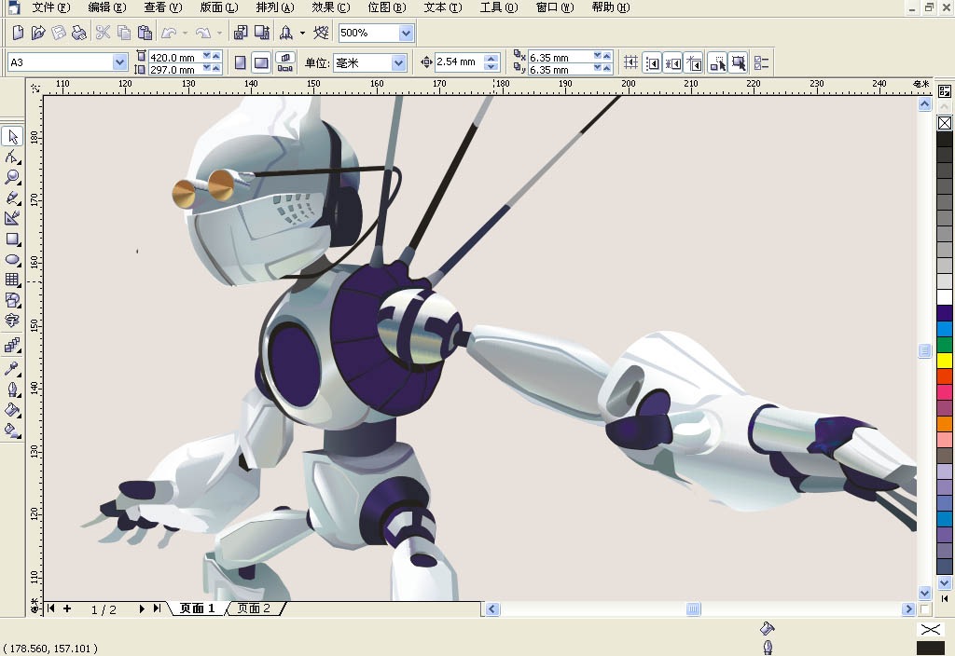Select the Text (字) tool

(x=12, y=321)
